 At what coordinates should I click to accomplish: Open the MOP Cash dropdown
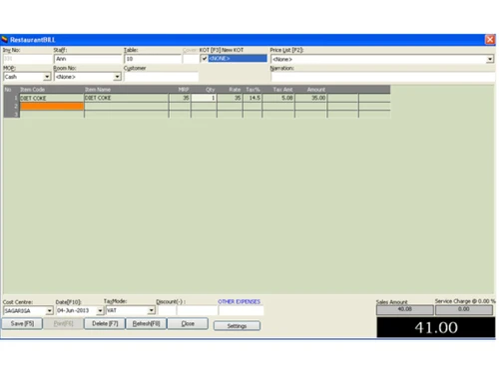tap(47, 77)
